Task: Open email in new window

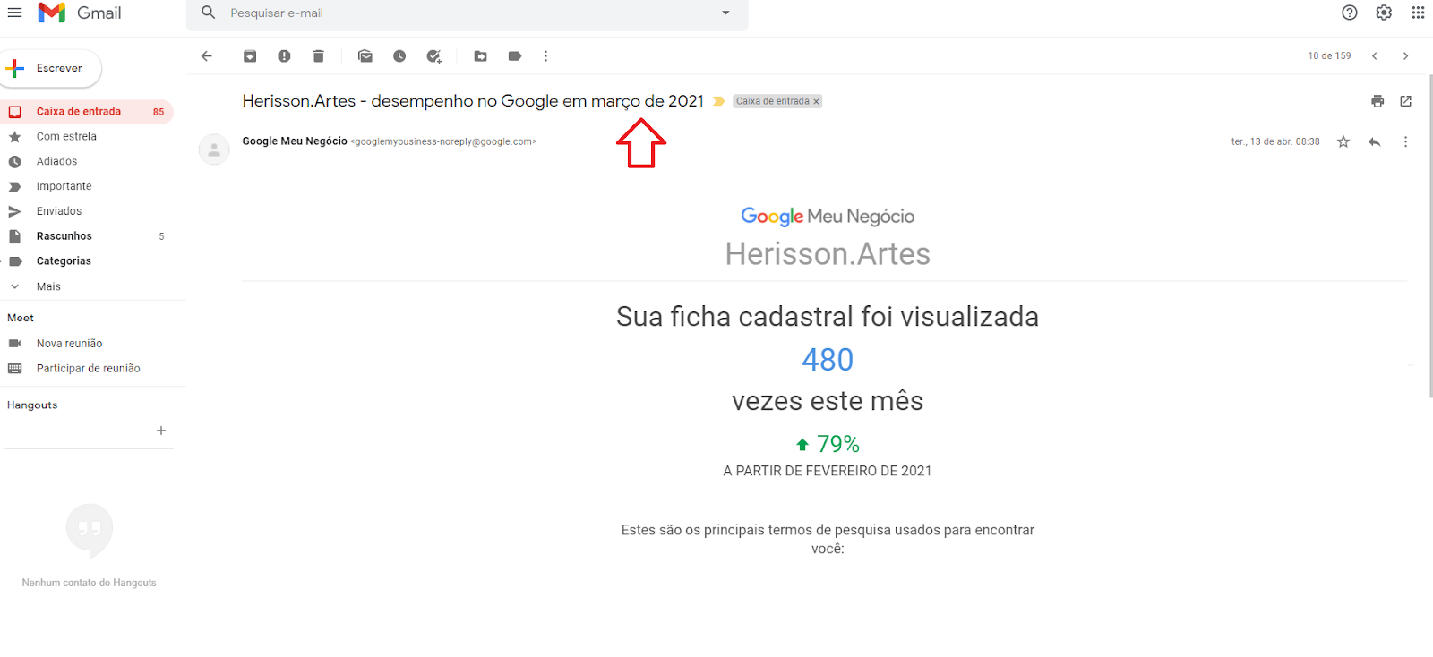Action: (x=1406, y=101)
